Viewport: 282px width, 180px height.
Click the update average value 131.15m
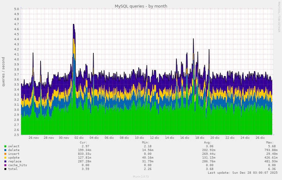click(x=209, y=158)
